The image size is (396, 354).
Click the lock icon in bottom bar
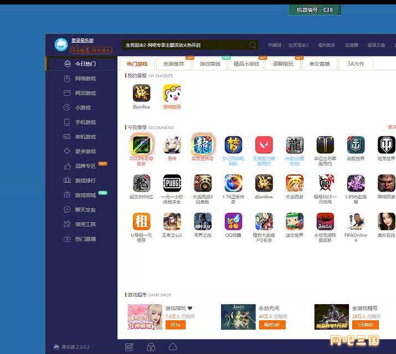(151, 347)
